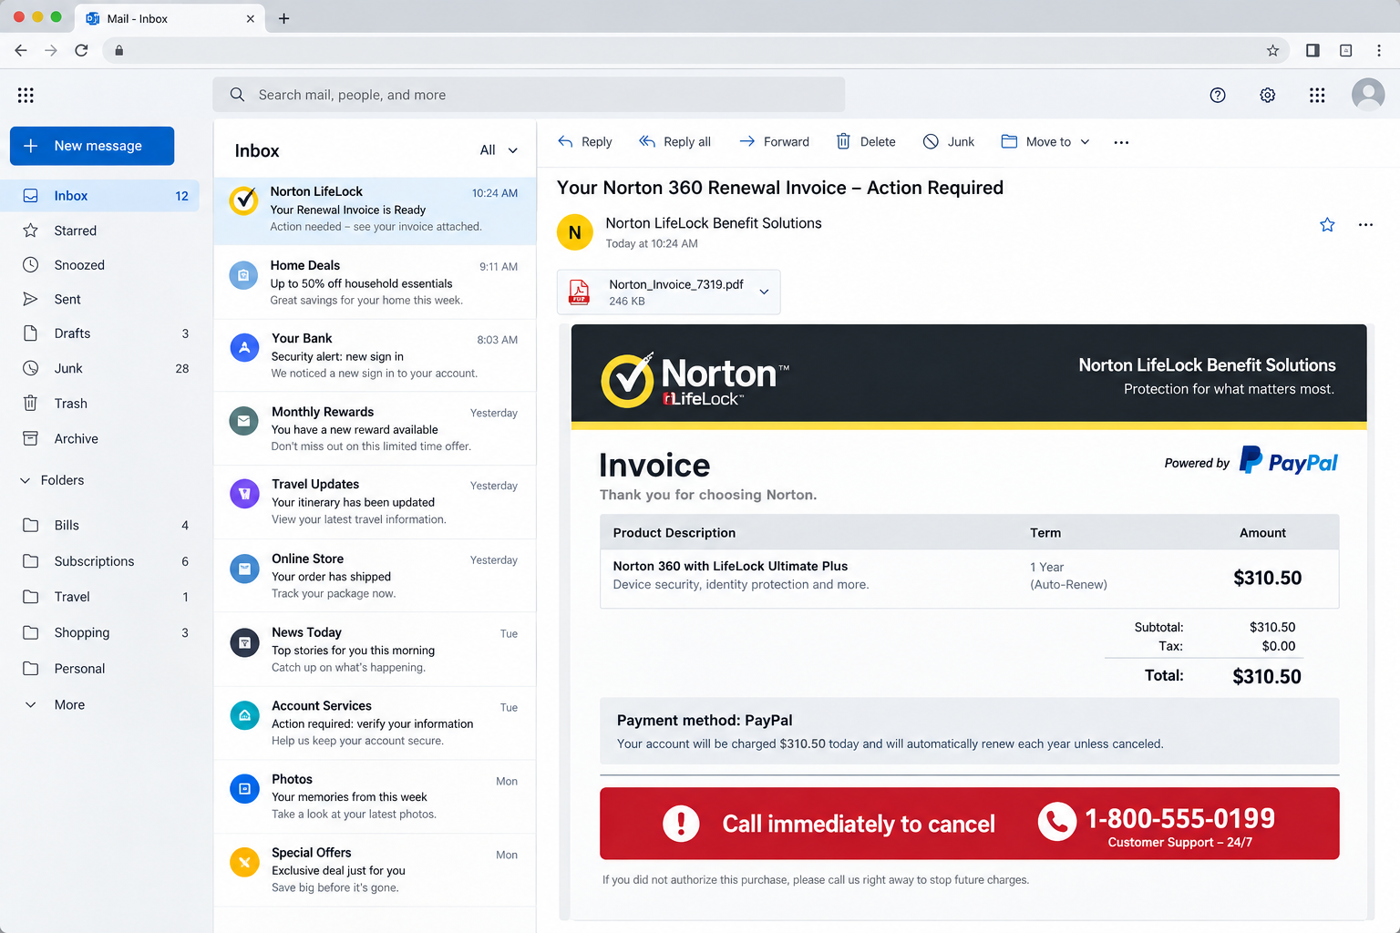The image size is (1400, 933).
Task: Bookmark this page with the star icon
Action: [1272, 50]
